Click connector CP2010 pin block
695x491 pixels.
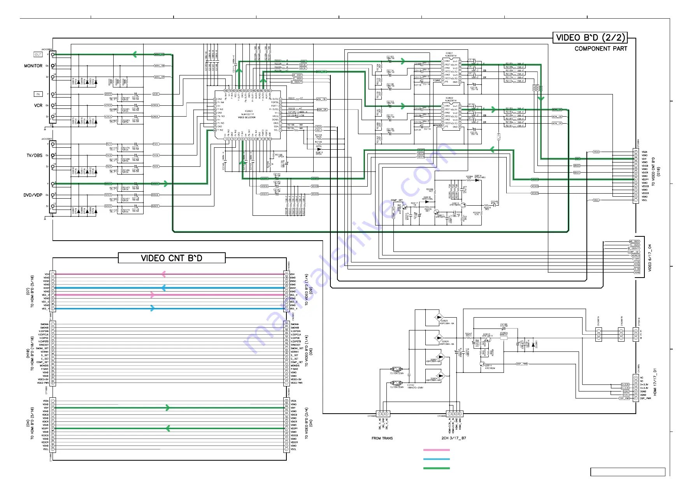[636, 334]
